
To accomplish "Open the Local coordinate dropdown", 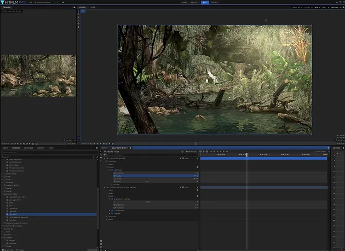I will point(308,8).
